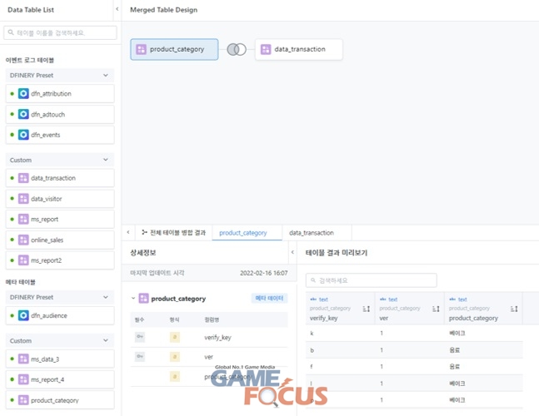Screen dimensions: 539x416
Task: Click the sort icon on verify_key column
Action: (x=366, y=309)
